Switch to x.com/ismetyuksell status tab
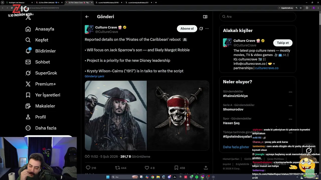 point(139,2)
